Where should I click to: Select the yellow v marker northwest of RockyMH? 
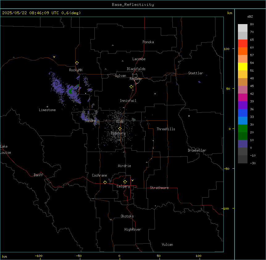[54, 57]
